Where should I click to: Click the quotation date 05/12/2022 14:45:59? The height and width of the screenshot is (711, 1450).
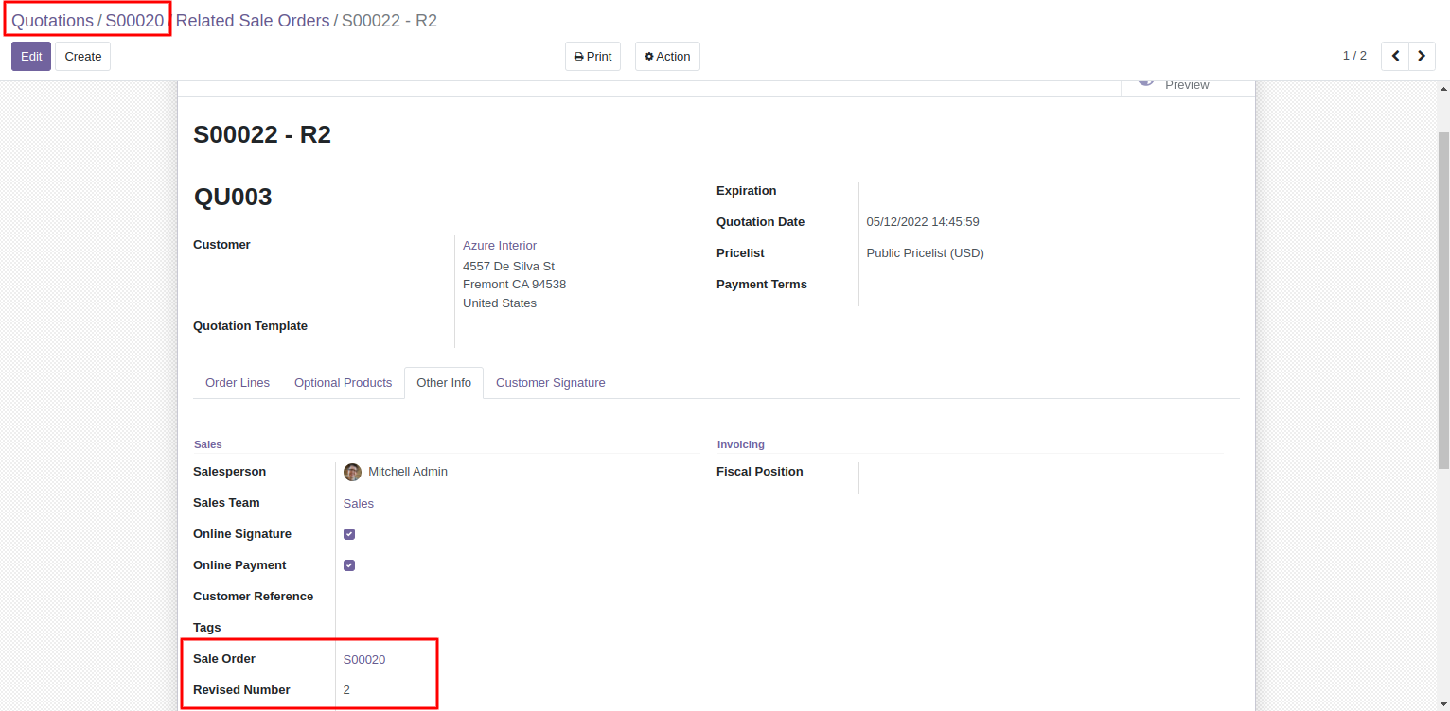[923, 222]
